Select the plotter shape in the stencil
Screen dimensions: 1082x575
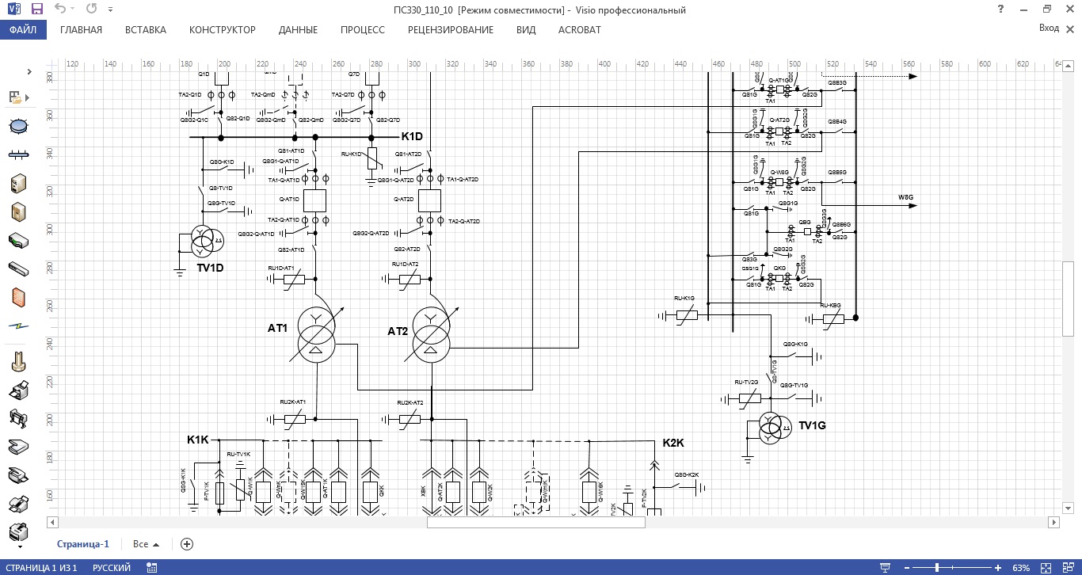[x=19, y=418]
